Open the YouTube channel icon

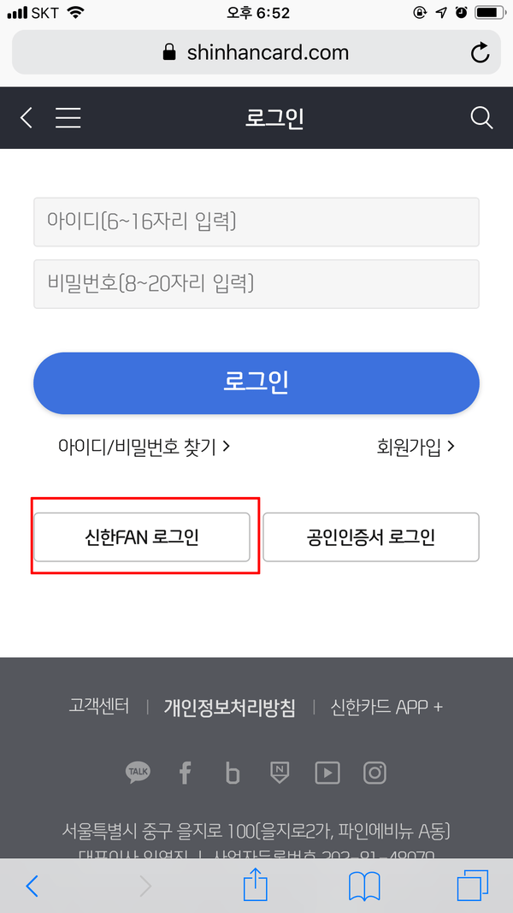[327, 773]
